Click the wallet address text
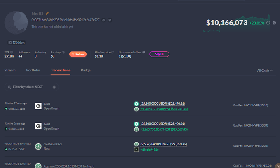The width and height of the screenshot is (280, 168). [66, 20]
